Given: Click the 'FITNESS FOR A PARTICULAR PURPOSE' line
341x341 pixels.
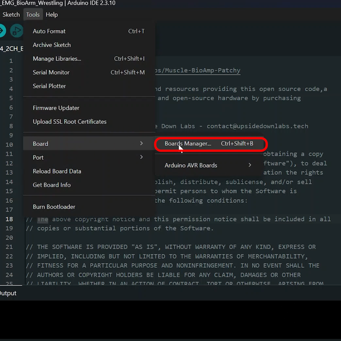Looking at the screenshot, I should point(172,266).
